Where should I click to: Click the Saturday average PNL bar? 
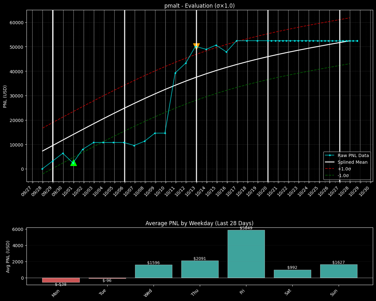pos(292,274)
